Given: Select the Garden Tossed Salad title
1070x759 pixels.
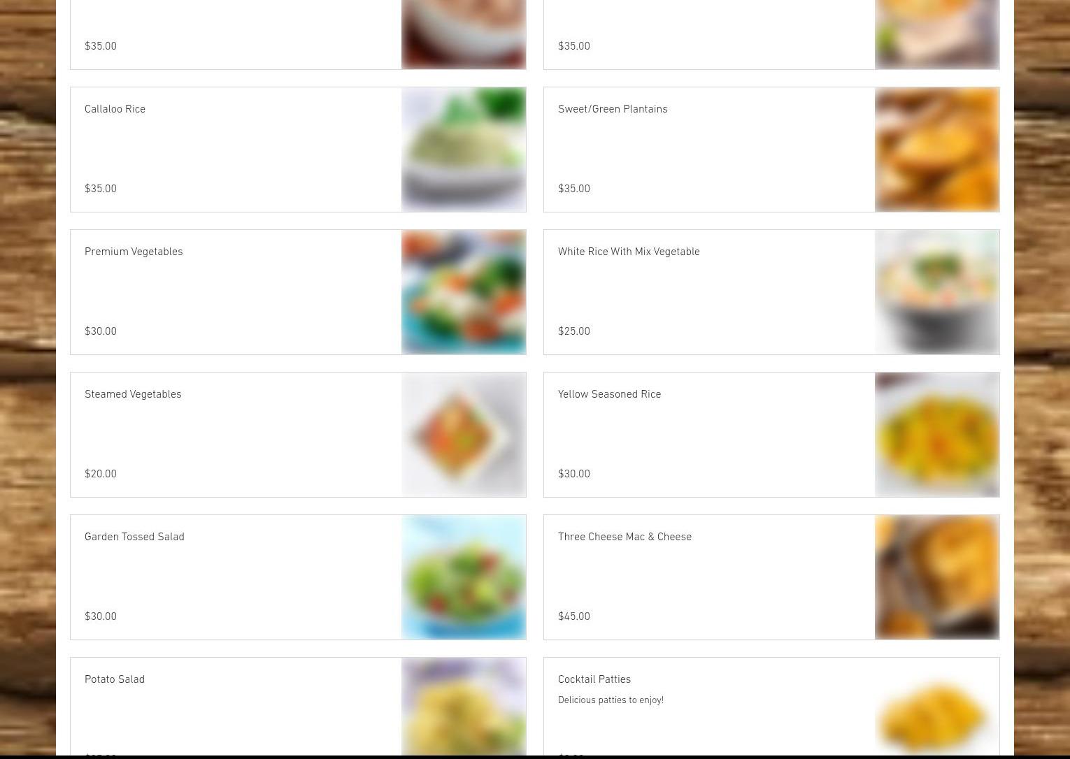Looking at the screenshot, I should coord(134,537).
